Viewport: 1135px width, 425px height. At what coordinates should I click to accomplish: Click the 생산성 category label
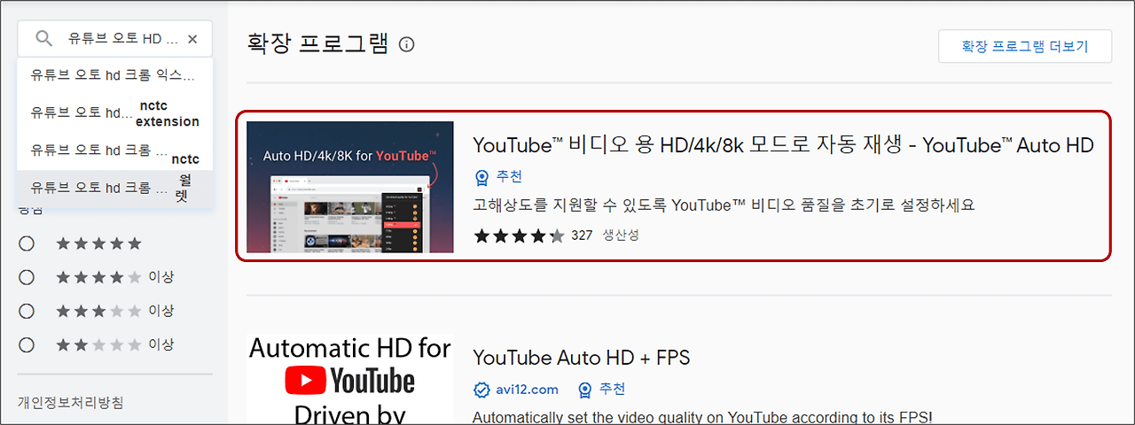(x=621, y=236)
